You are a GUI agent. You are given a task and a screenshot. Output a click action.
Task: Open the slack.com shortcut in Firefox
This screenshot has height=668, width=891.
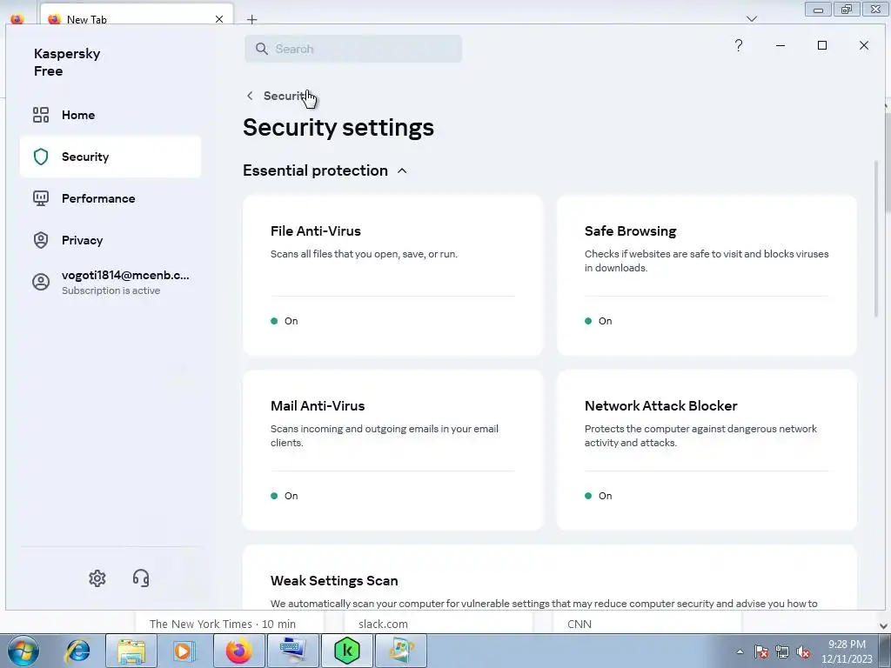383,624
